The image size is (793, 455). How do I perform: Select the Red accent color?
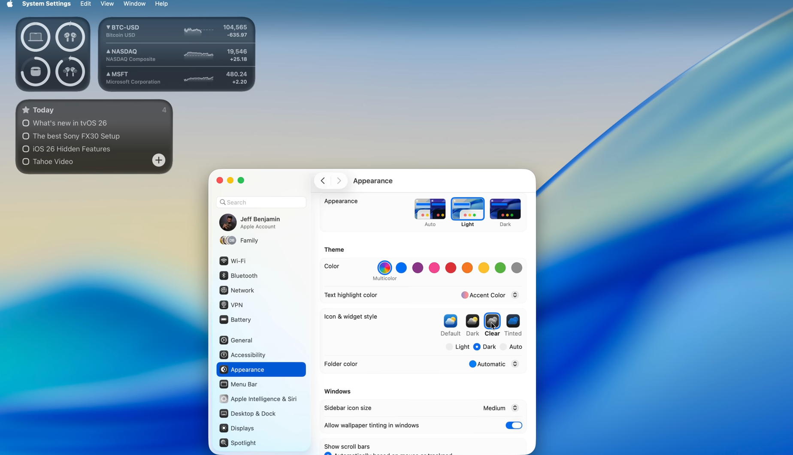[451, 268]
